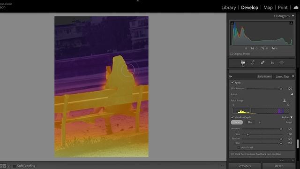This screenshot has height=169, width=300.
Task: Click the Blur Amount value 100
Action: click(x=290, y=89)
